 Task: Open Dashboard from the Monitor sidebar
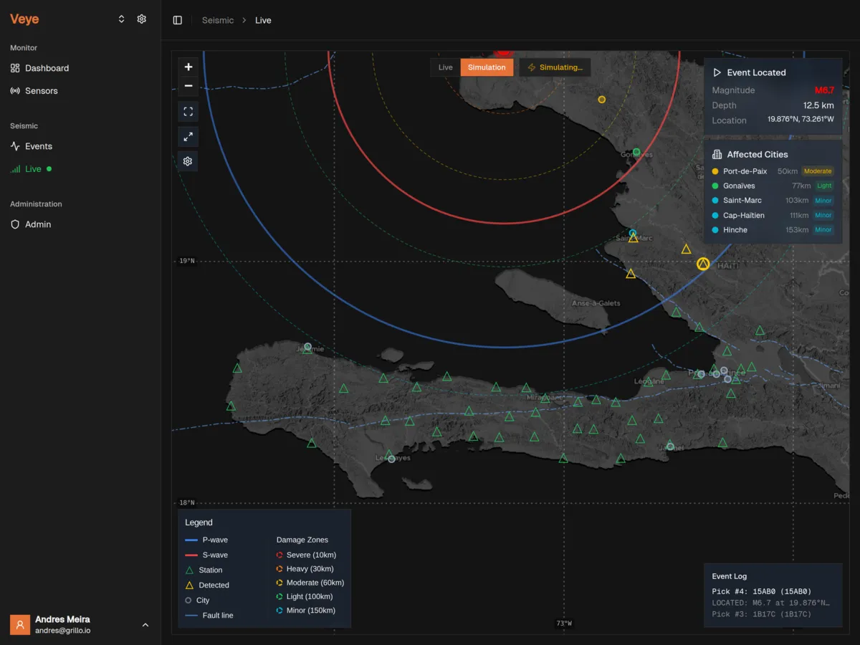(47, 68)
